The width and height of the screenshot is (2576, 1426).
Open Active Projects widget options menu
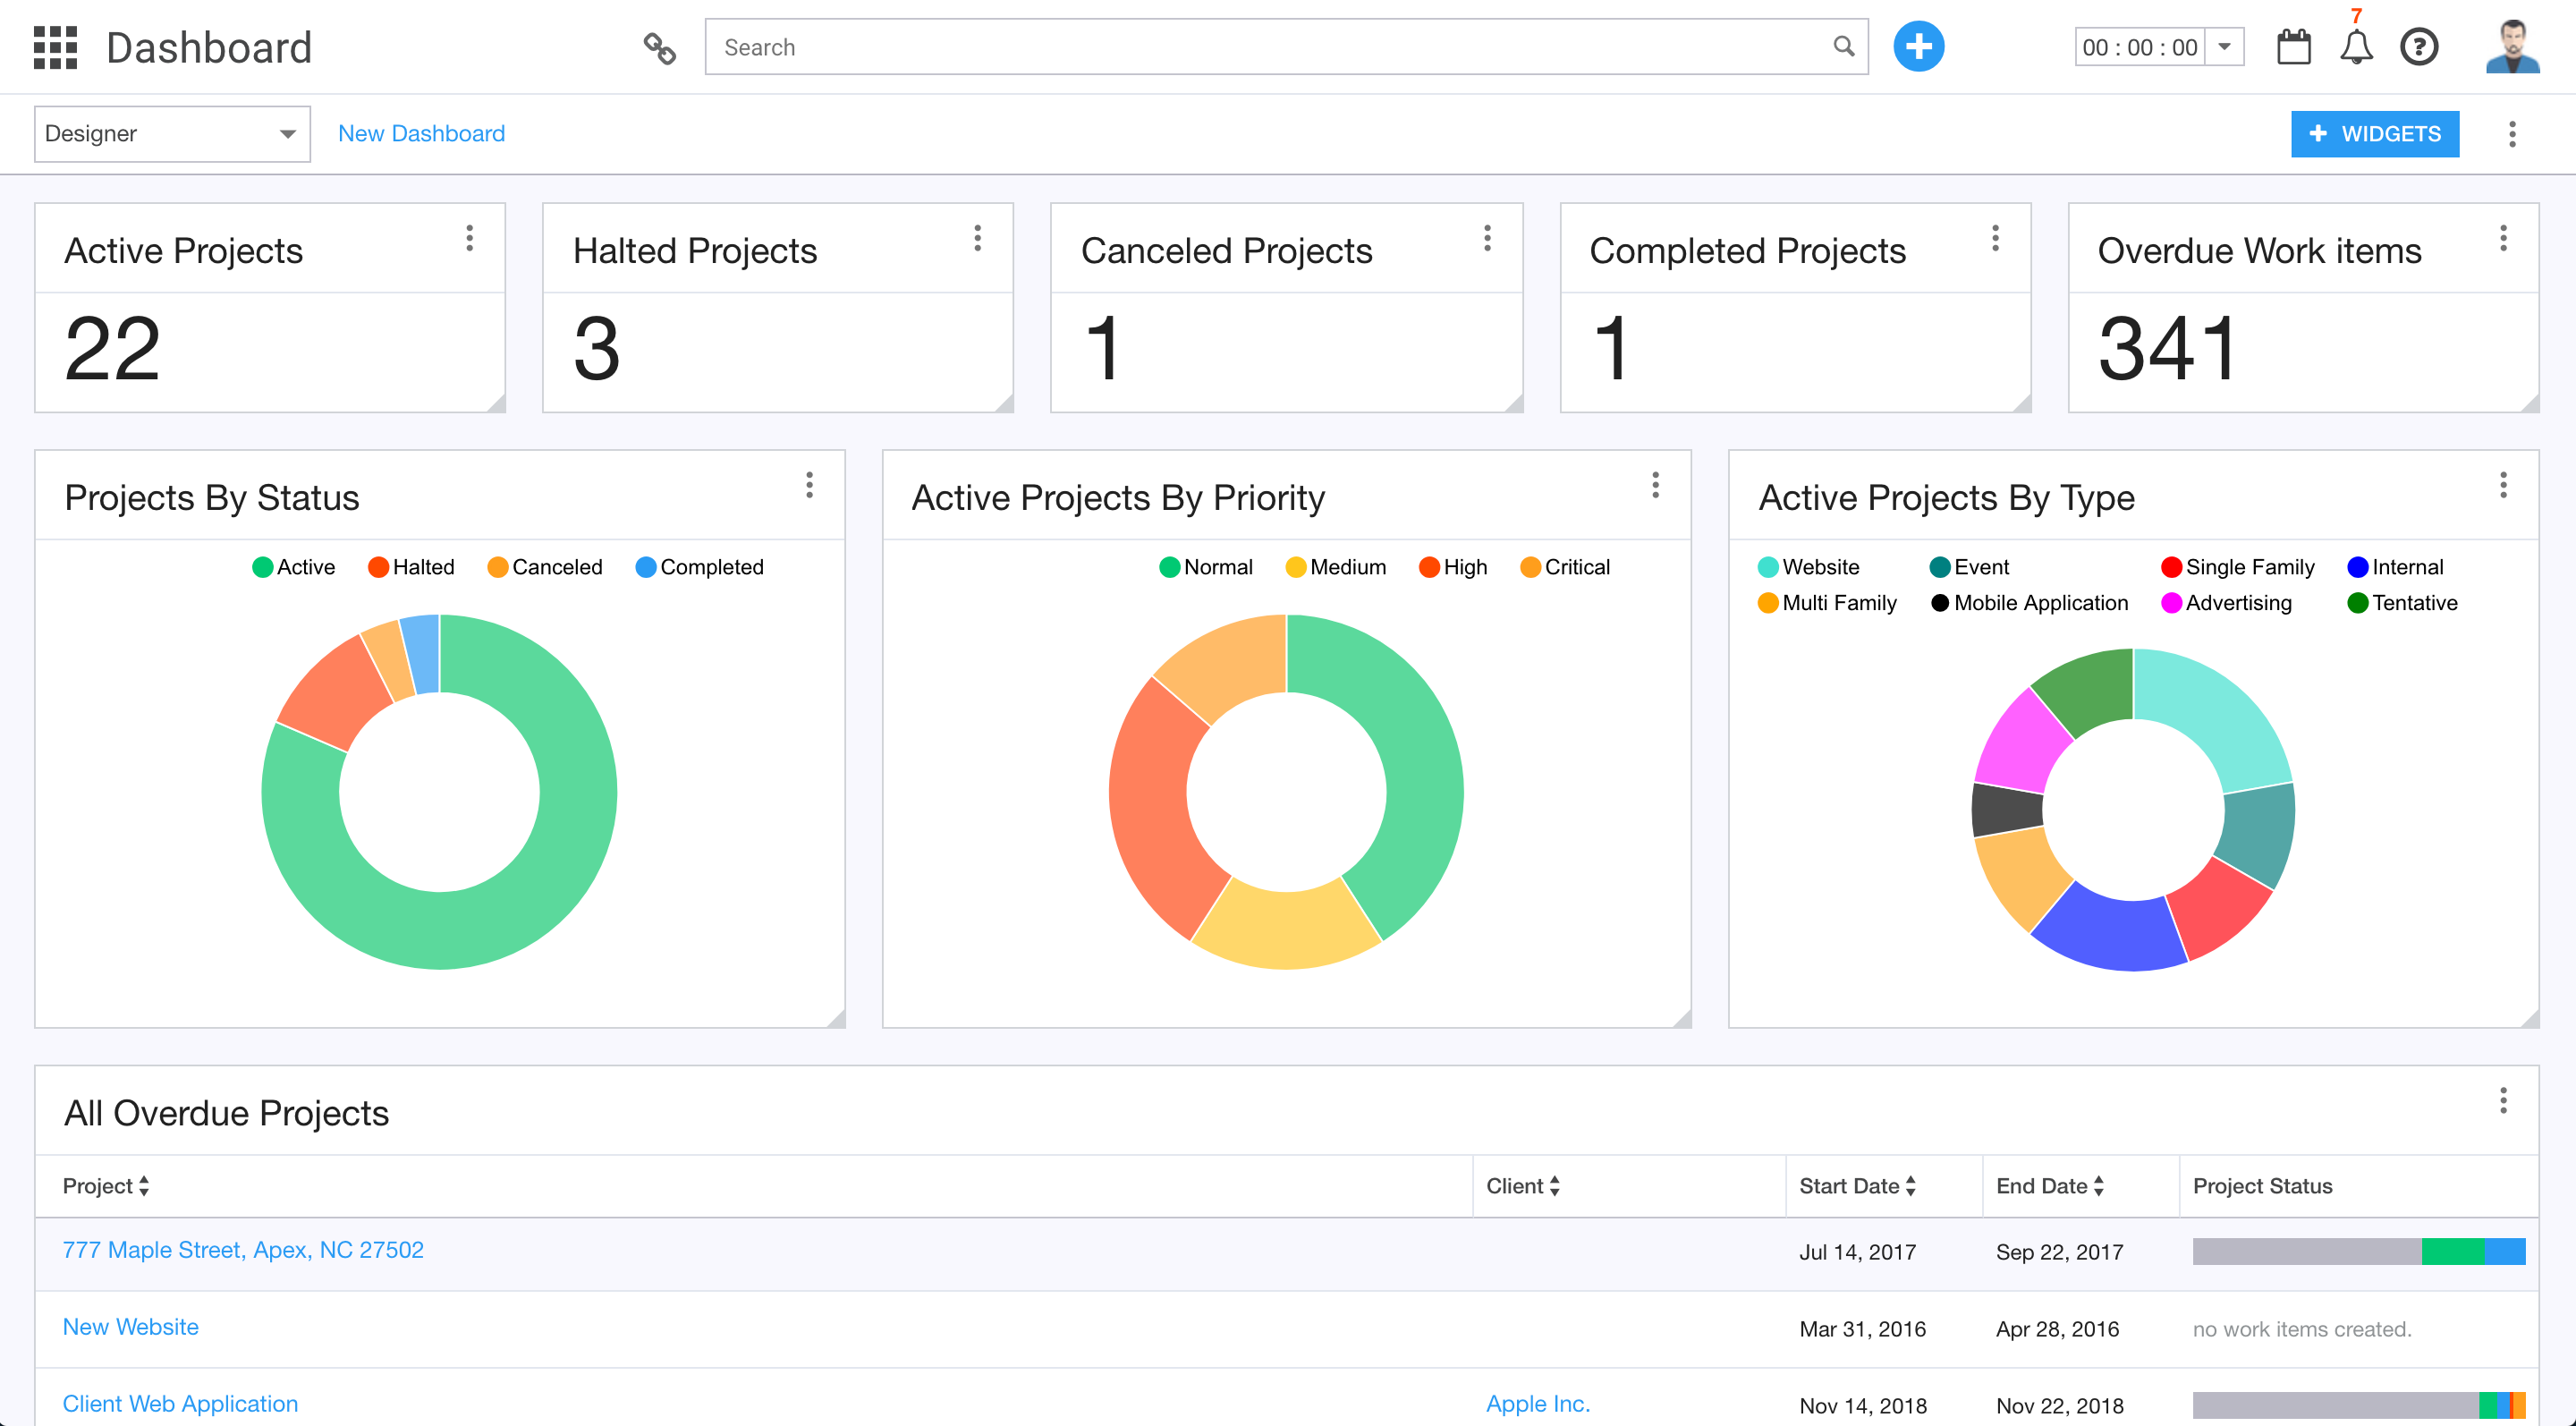(469, 238)
